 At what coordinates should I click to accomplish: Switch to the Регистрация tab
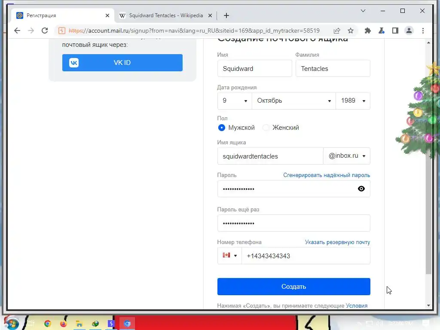click(63, 15)
